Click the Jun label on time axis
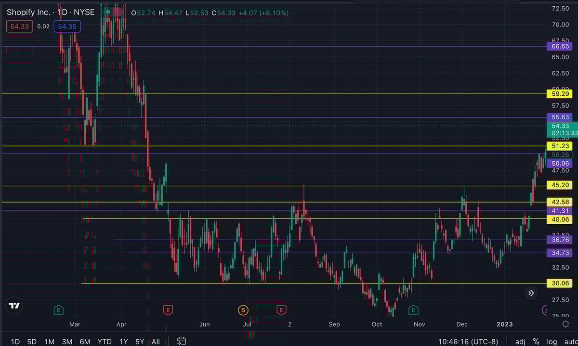The height and width of the screenshot is (346, 578). (x=205, y=324)
